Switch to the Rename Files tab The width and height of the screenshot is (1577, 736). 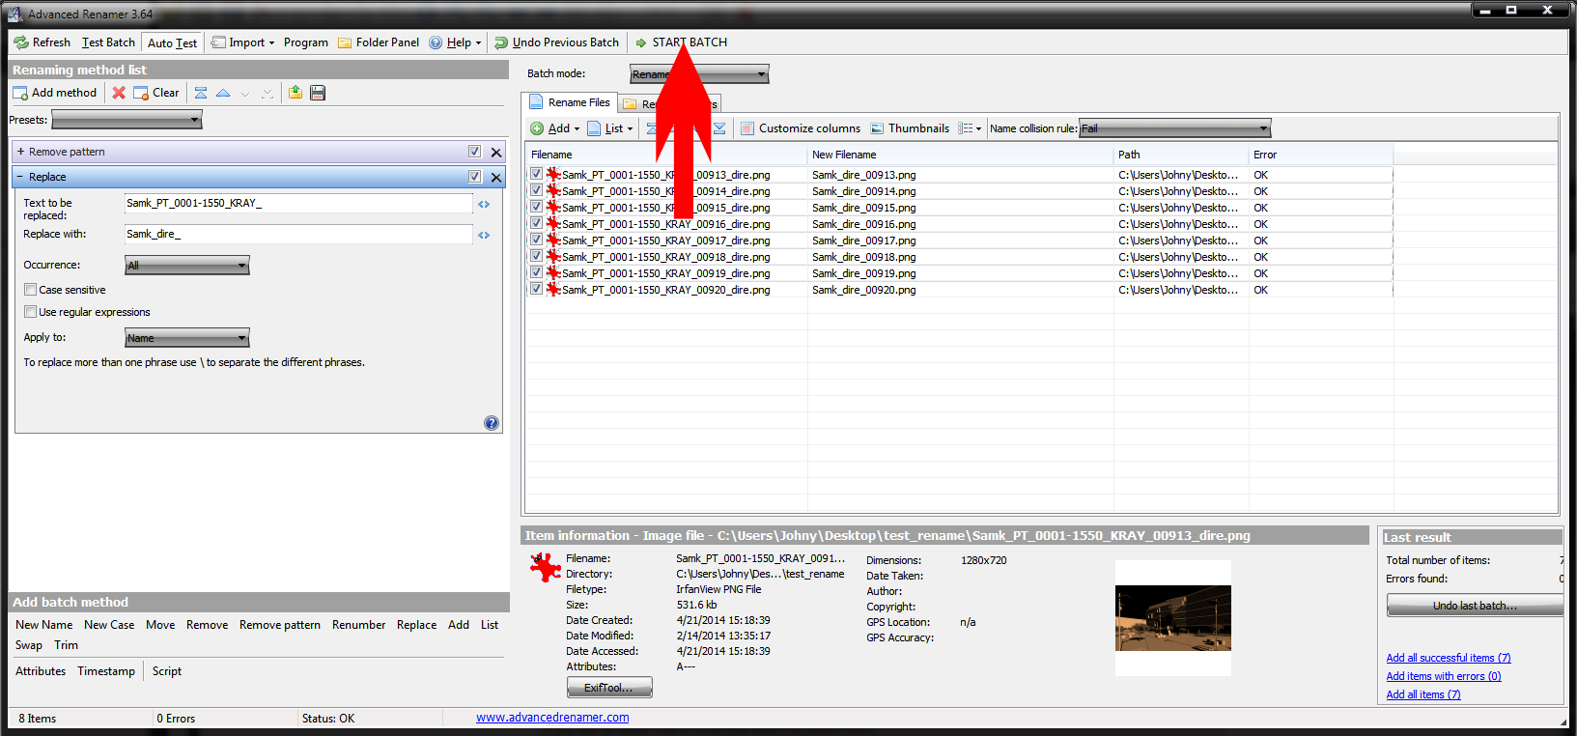[570, 102]
